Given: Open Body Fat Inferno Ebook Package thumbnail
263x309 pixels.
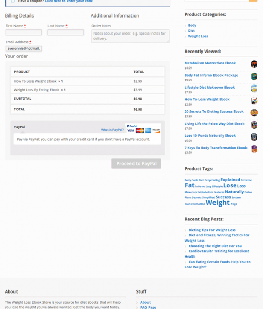Looking at the screenshot, I should (254, 76).
